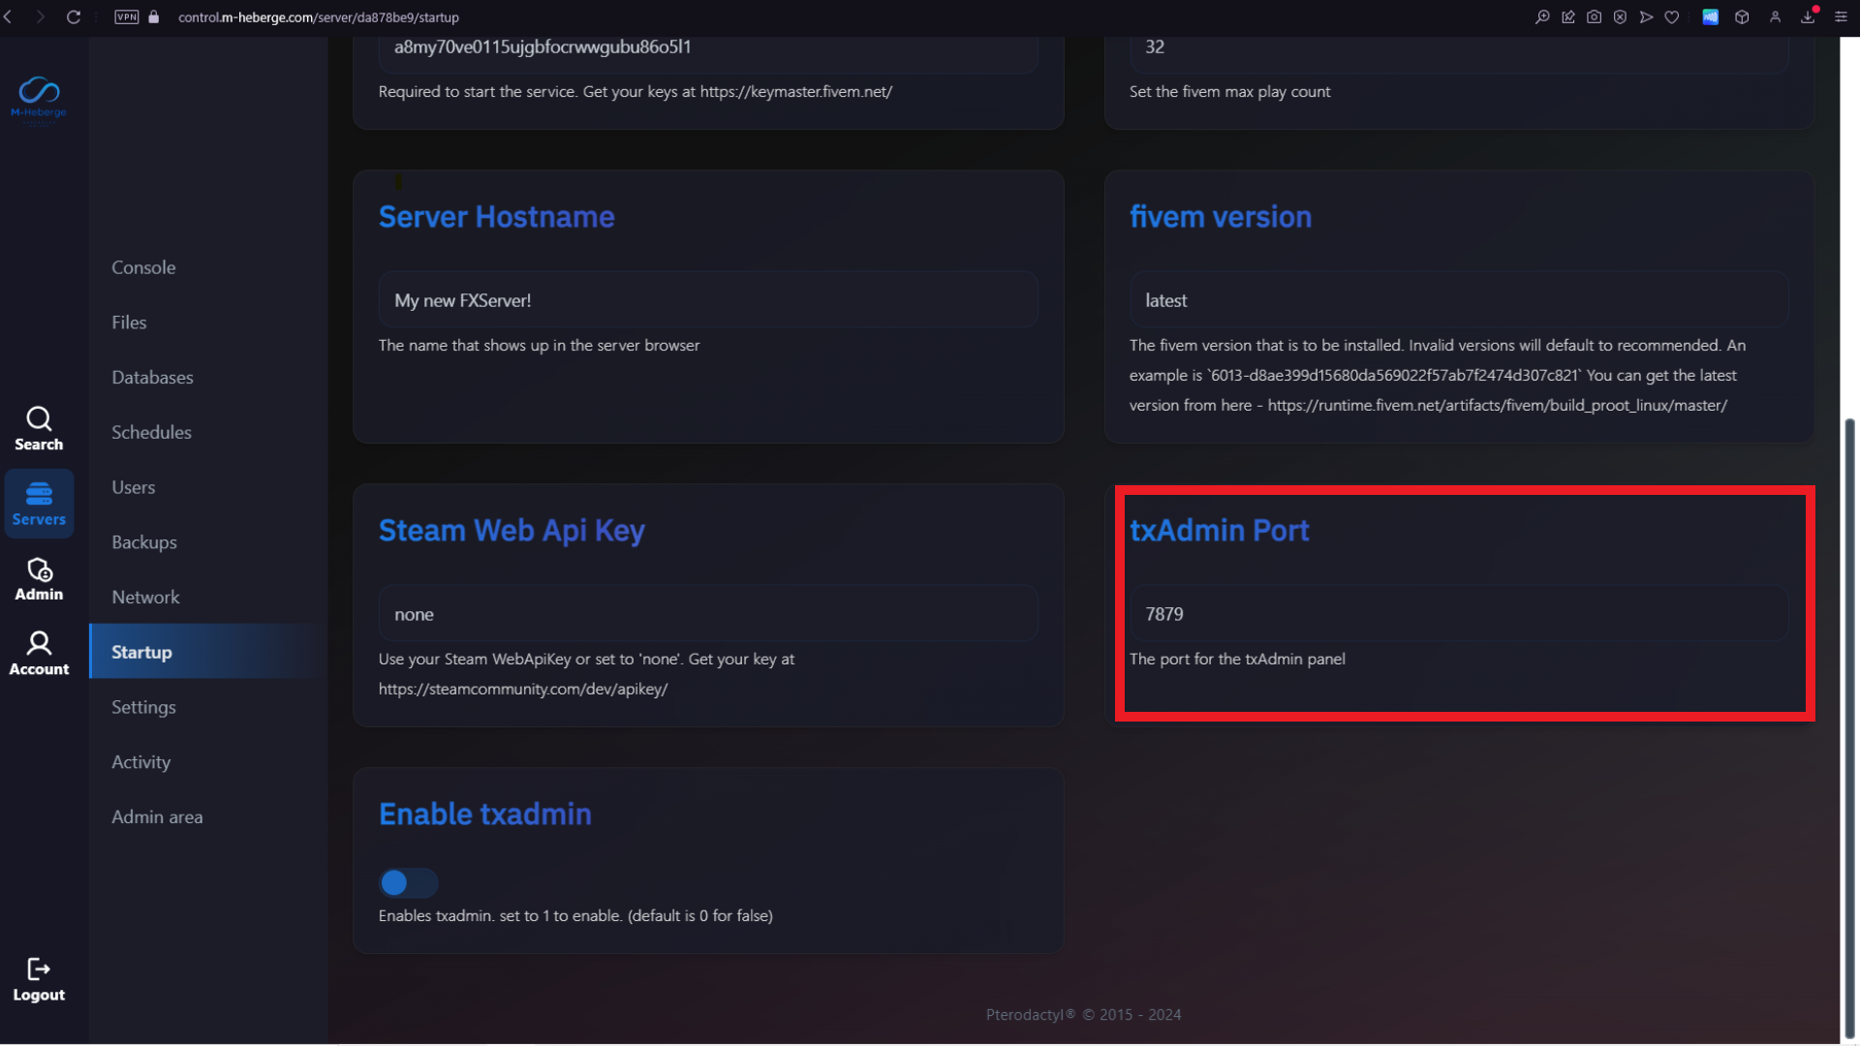The image size is (1860, 1046).
Task: Toggle the Enable txadmin switch
Action: pyautogui.click(x=408, y=882)
